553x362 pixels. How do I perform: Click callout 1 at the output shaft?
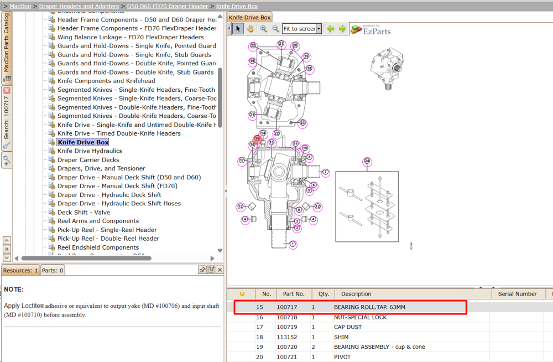[x=293, y=244]
